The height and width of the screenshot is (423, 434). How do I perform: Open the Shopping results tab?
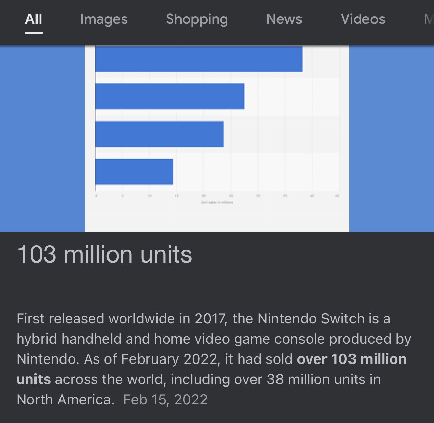pos(197,19)
